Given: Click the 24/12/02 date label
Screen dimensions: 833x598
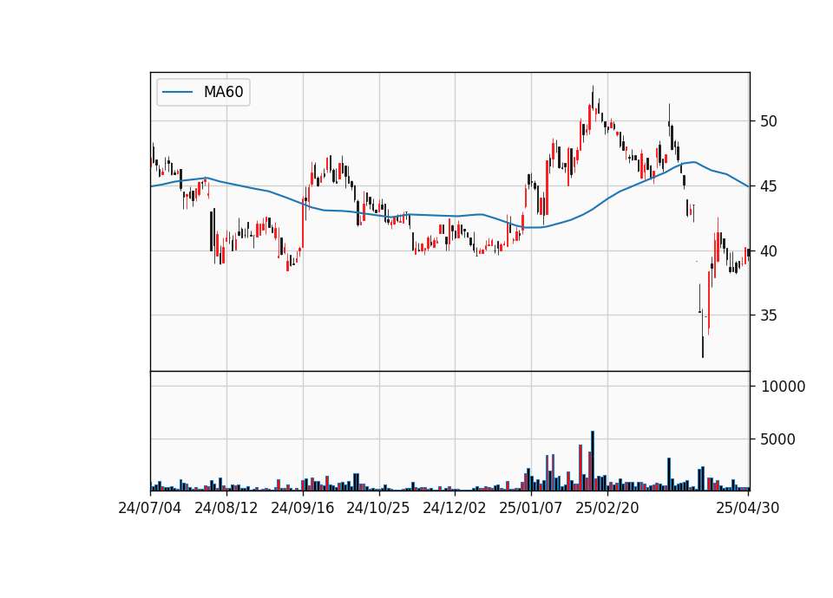Looking at the screenshot, I should click(454, 508).
